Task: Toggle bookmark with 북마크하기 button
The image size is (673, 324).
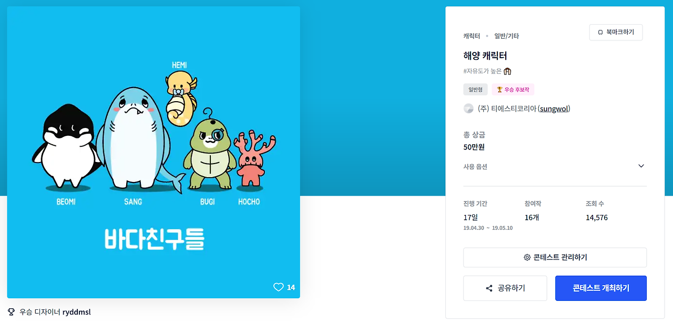Action: (616, 33)
